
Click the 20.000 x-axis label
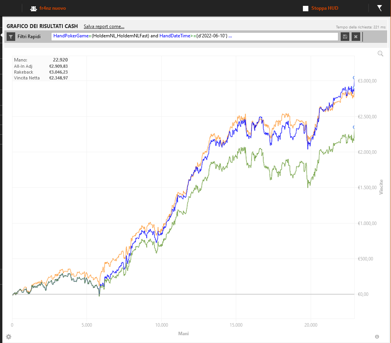(311, 325)
